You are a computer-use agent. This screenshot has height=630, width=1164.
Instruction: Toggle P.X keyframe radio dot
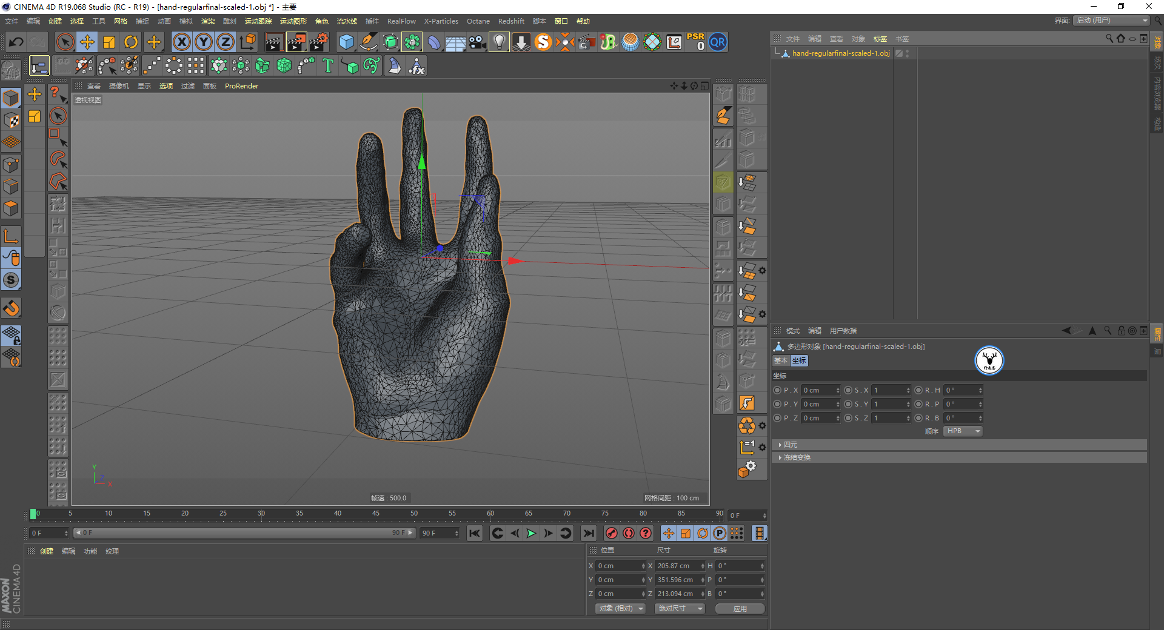click(777, 390)
